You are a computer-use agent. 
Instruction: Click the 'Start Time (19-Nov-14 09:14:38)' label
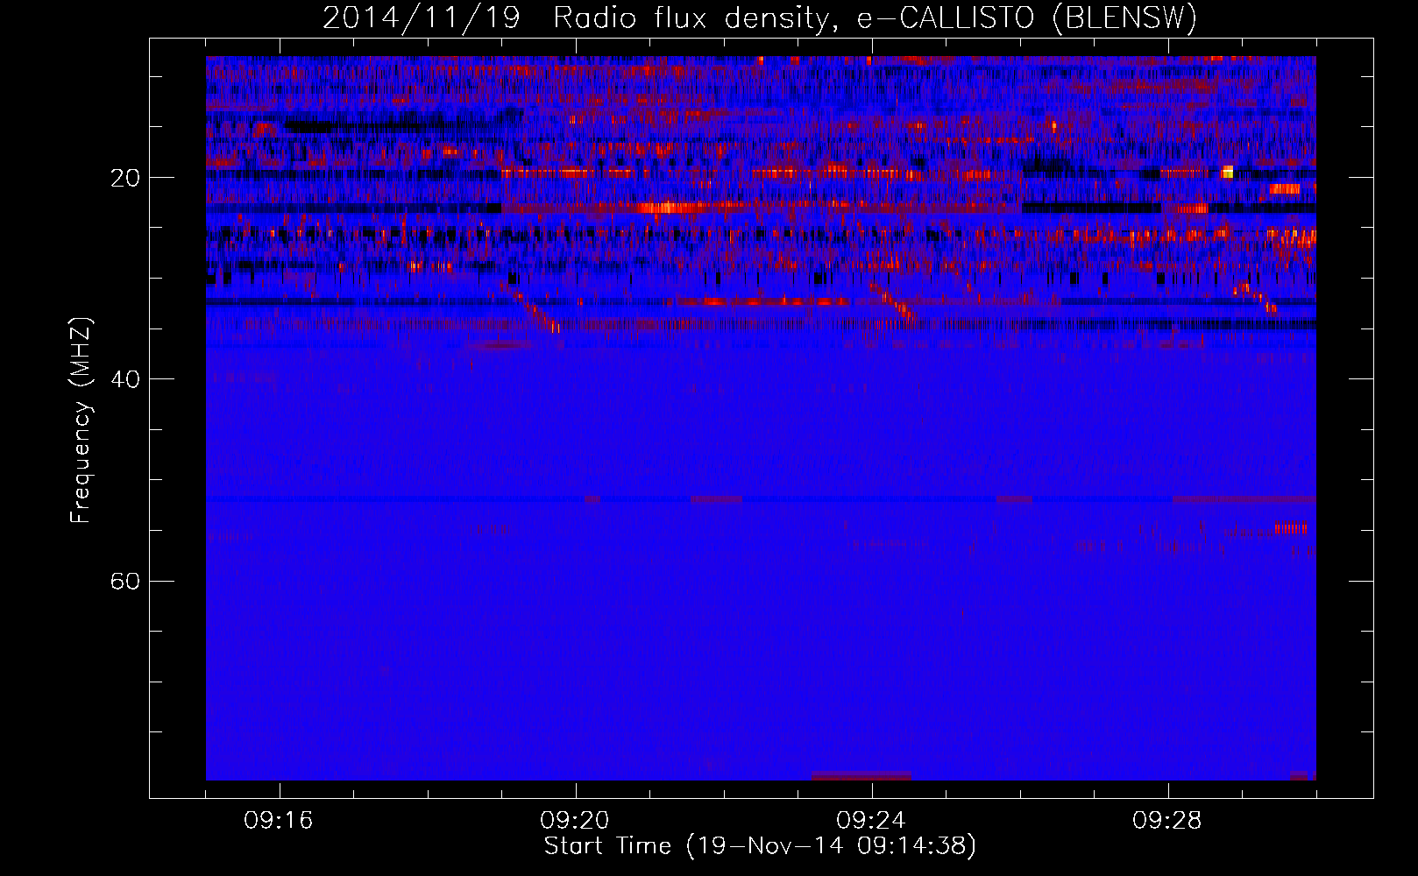pos(760,846)
